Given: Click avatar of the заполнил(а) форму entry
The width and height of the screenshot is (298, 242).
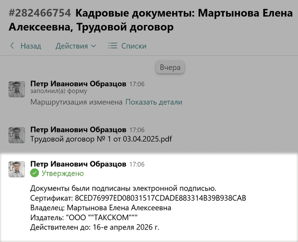Looking at the screenshot, I should click(x=17, y=89).
